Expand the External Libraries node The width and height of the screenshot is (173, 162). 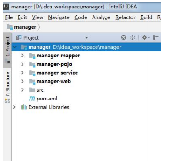pyautogui.click(x=14, y=107)
